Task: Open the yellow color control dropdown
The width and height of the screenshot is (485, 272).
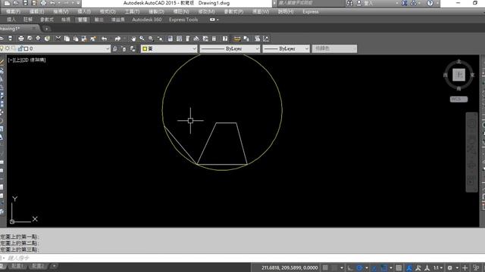Action: click(x=194, y=48)
